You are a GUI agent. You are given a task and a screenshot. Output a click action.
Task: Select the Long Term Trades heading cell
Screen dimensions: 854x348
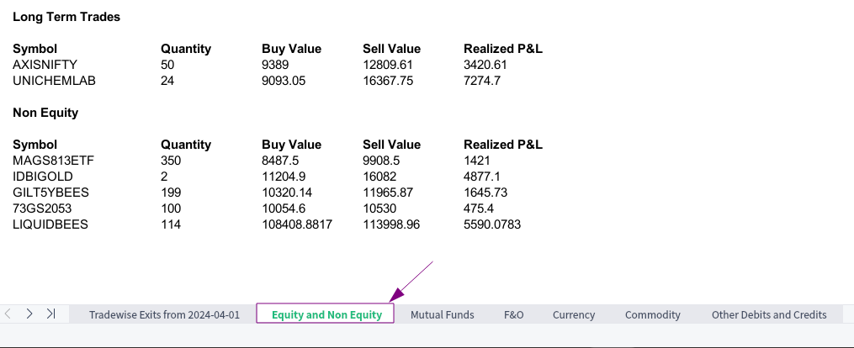(x=66, y=17)
